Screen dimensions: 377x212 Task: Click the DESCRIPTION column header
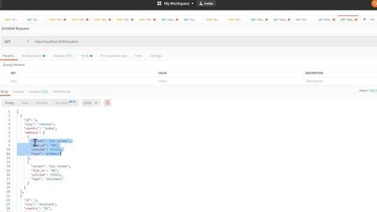tap(314, 73)
